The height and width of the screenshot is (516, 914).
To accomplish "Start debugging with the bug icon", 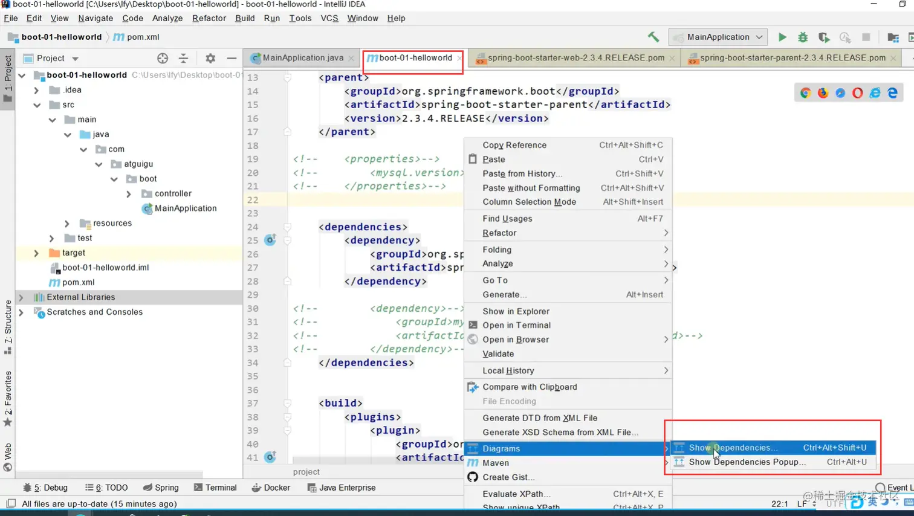I will coord(803,37).
